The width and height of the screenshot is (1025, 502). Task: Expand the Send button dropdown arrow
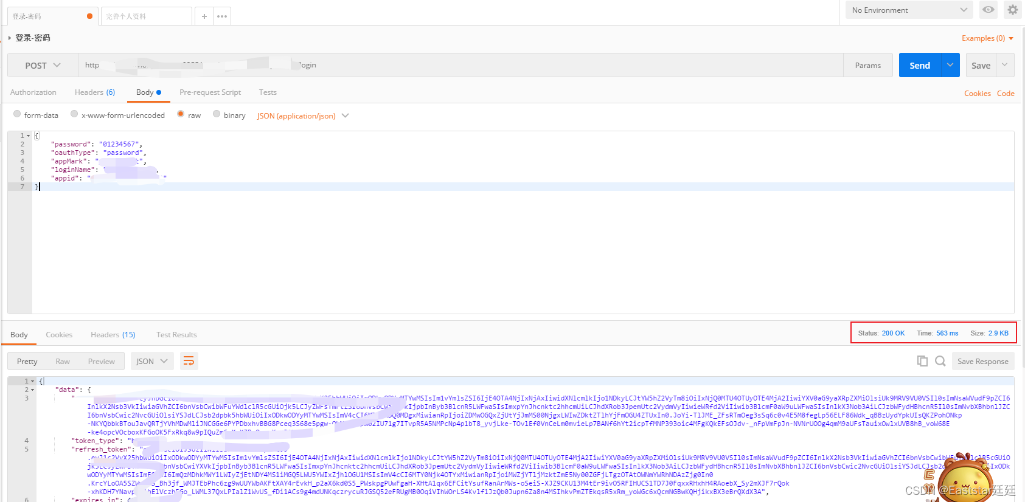pos(950,65)
